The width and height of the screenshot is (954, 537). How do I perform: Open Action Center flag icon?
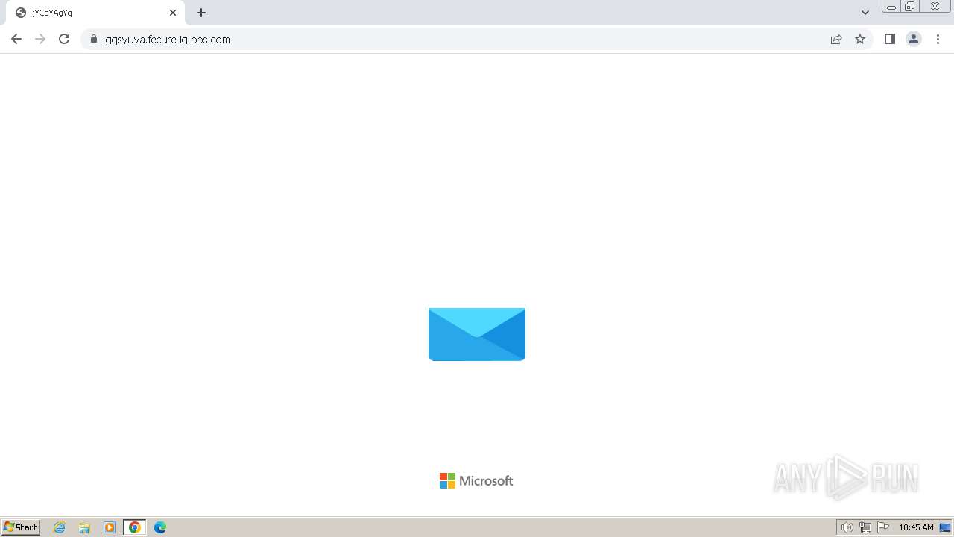tap(883, 527)
